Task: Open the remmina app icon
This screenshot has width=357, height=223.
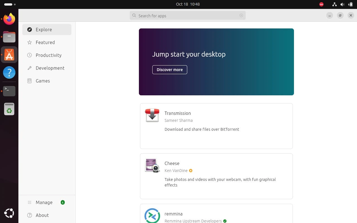Action: 152,216
